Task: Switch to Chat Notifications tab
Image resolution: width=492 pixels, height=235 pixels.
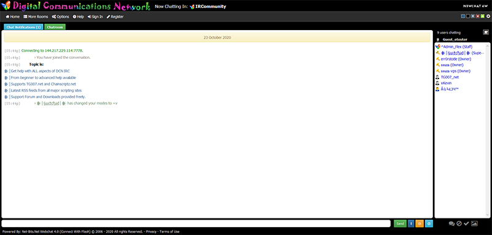Action: click(23, 27)
